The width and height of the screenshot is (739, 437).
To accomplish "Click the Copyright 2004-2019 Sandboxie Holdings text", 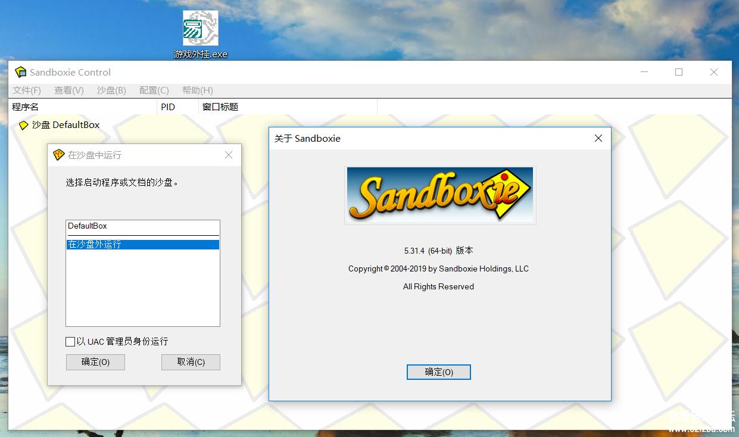I will click(439, 269).
